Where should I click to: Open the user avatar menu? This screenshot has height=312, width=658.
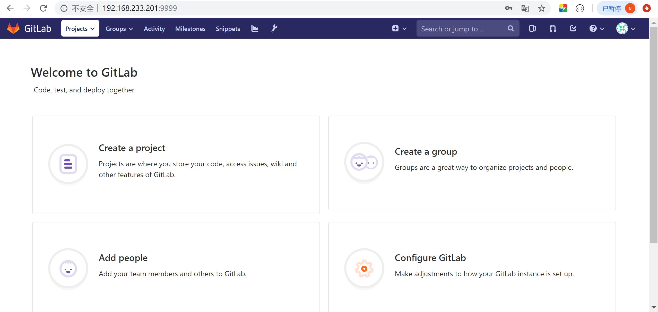[x=626, y=28]
